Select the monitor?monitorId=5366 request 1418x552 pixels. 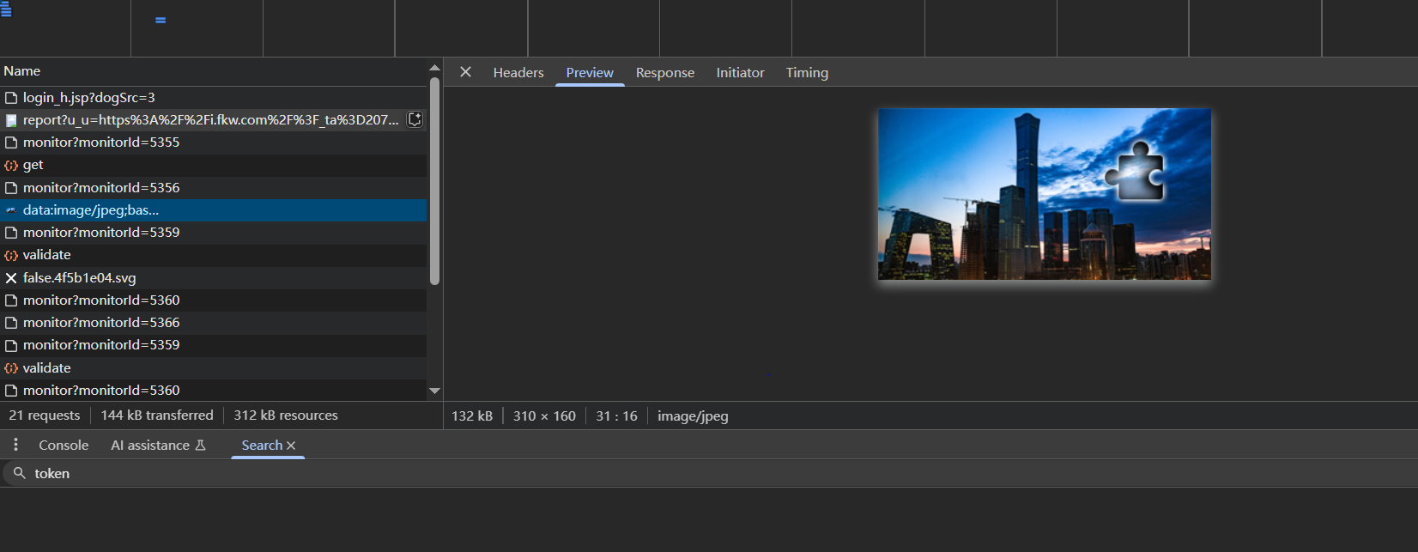point(101,323)
